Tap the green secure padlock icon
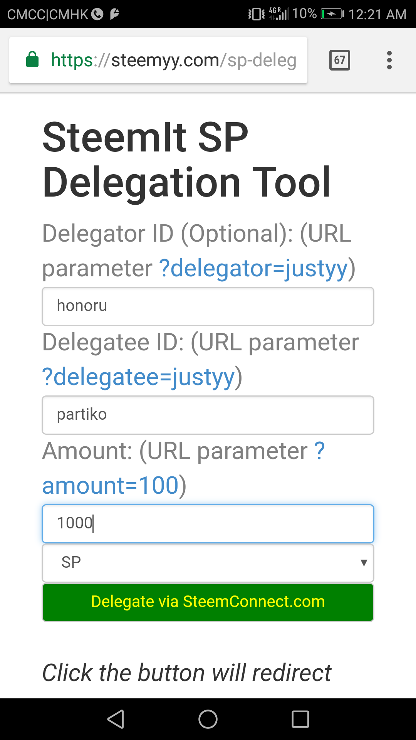 pos(32,60)
